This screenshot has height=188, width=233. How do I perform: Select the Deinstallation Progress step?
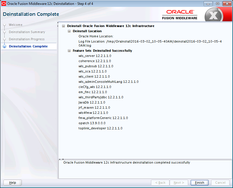(26, 39)
